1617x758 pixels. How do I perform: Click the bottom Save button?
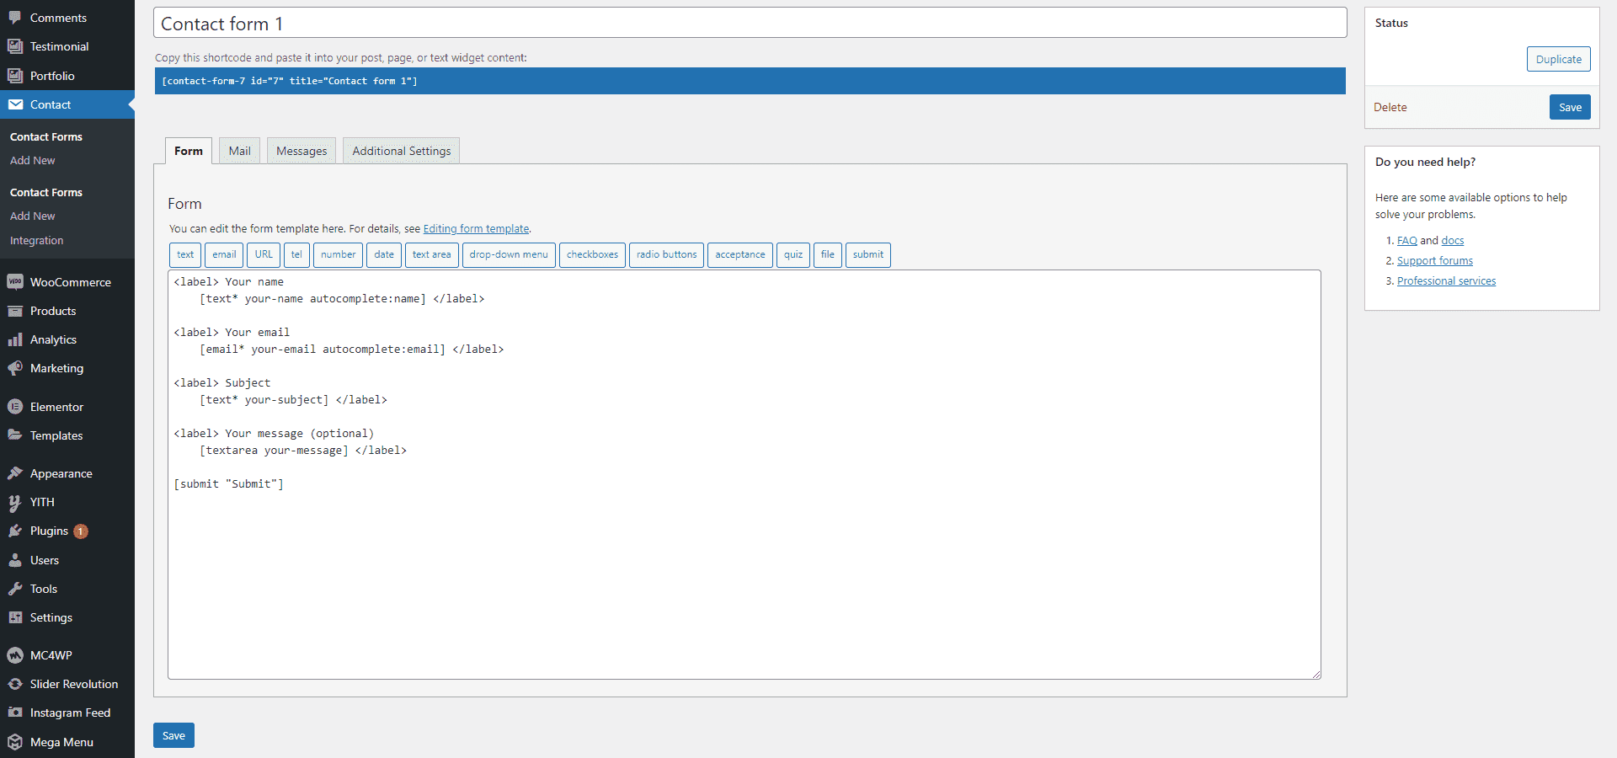tap(173, 735)
